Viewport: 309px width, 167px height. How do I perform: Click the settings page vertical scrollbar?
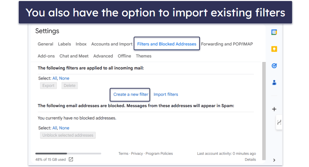click(264, 111)
